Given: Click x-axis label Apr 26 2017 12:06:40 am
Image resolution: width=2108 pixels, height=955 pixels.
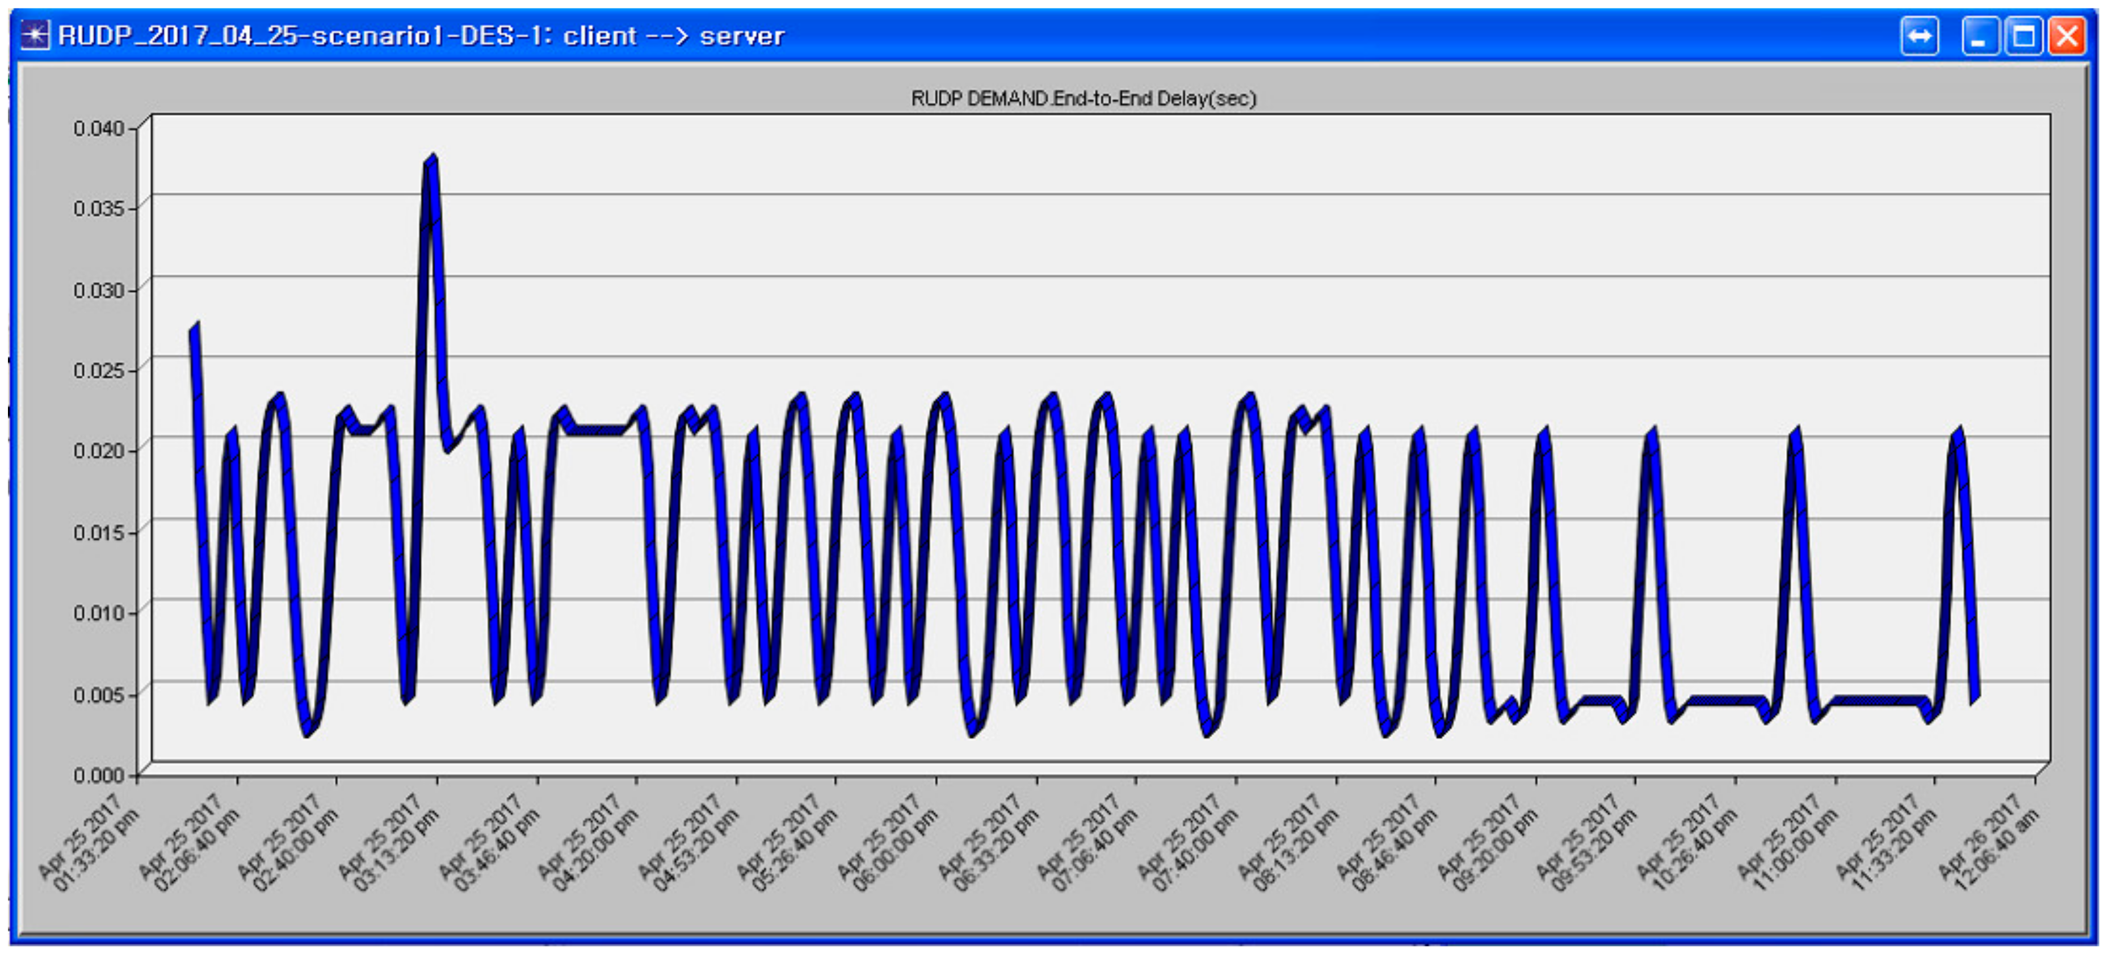Looking at the screenshot, I should (1989, 843).
